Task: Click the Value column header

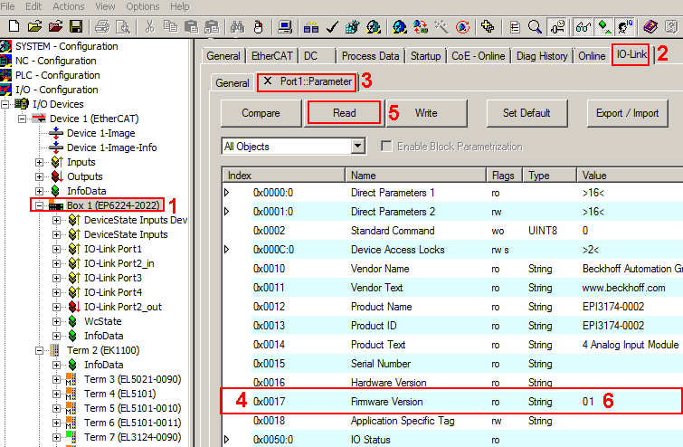Action: (x=630, y=176)
